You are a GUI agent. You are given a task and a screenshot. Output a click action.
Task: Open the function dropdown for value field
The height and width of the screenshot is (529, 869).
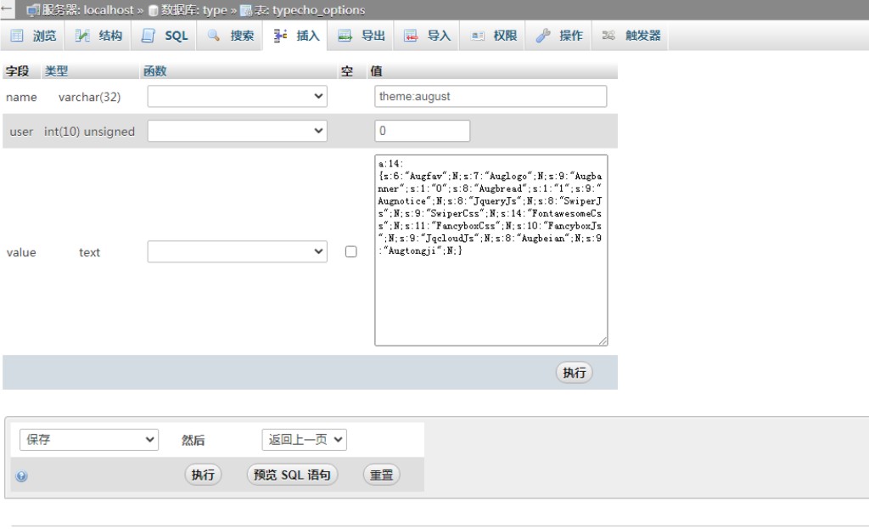click(238, 251)
